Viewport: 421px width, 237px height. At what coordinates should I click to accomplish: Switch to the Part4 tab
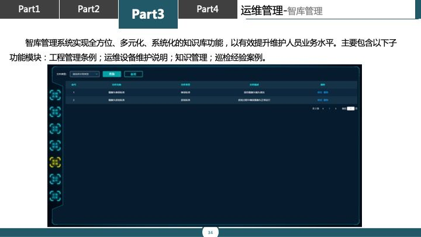coord(208,9)
